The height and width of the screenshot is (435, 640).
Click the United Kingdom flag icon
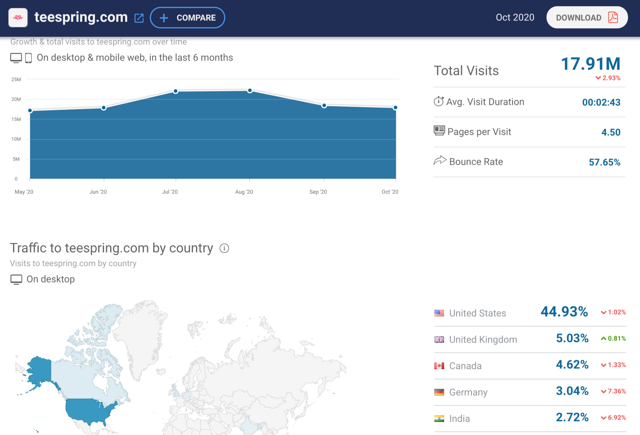point(439,339)
